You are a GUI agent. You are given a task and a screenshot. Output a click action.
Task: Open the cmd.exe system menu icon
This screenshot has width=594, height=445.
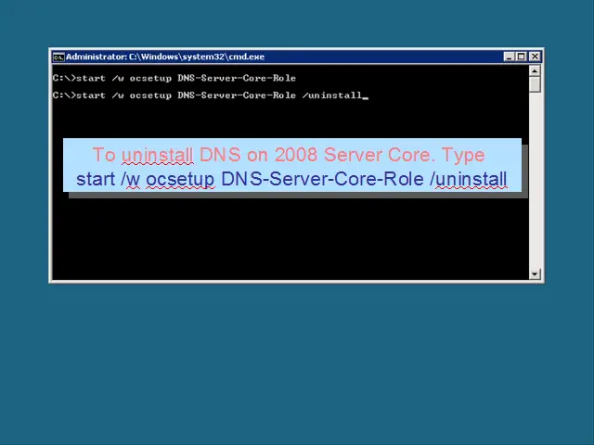58,57
